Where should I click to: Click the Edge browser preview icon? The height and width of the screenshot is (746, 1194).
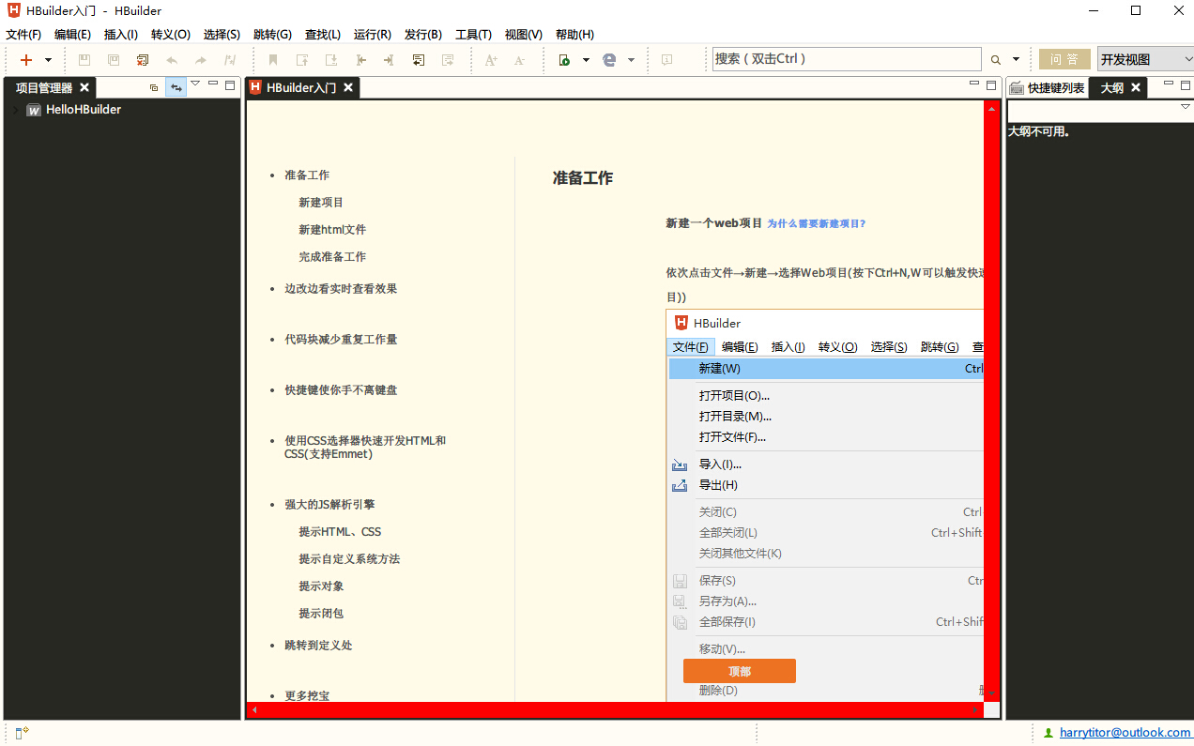pyautogui.click(x=609, y=60)
